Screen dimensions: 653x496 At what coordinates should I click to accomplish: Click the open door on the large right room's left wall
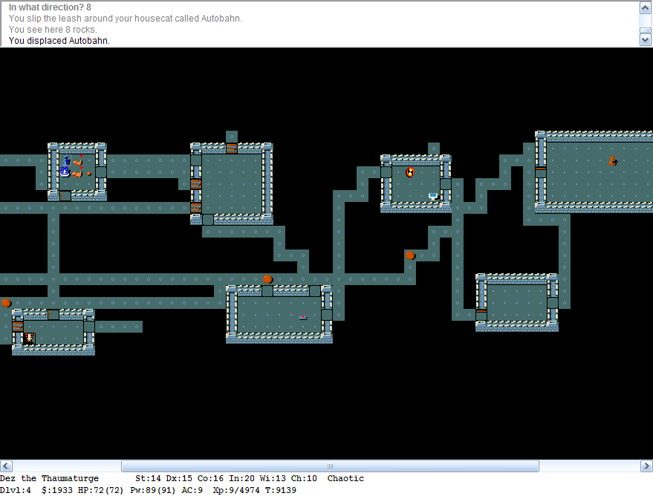[541, 172]
